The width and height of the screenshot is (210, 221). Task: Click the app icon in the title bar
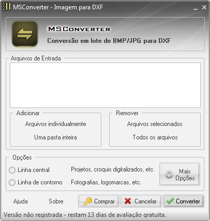(x=7, y=7)
